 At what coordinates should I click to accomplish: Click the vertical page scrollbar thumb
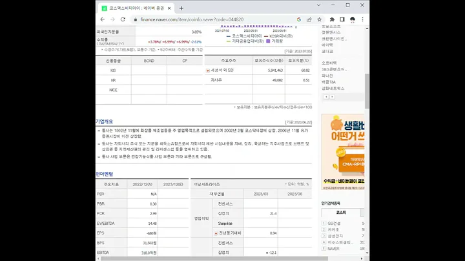[x=367, y=91]
